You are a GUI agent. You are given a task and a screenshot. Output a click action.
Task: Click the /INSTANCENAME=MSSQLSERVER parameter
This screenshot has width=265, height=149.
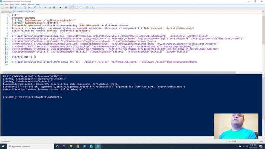(30, 38)
